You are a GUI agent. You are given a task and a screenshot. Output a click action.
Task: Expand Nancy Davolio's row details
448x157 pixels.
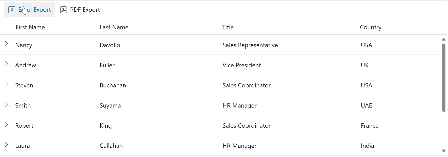click(x=6, y=44)
